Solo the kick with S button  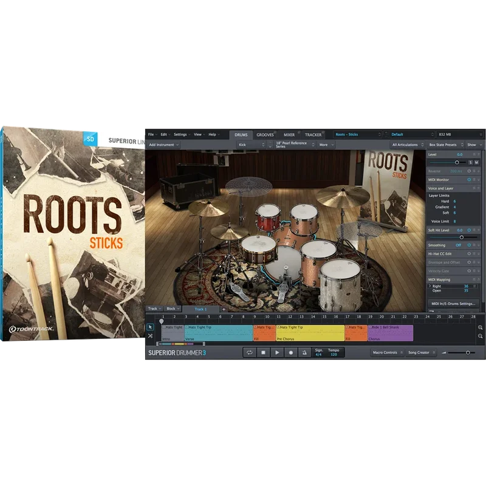pos(470,162)
